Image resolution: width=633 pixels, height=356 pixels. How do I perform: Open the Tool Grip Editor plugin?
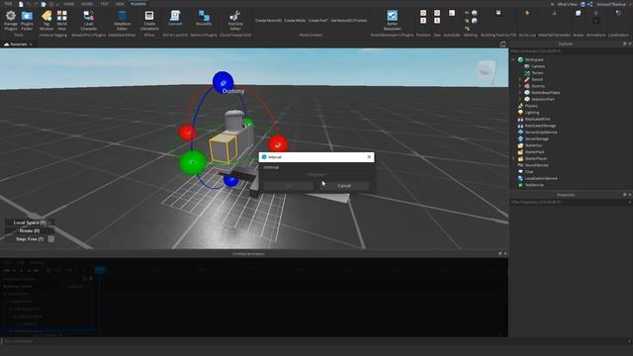coord(235,20)
